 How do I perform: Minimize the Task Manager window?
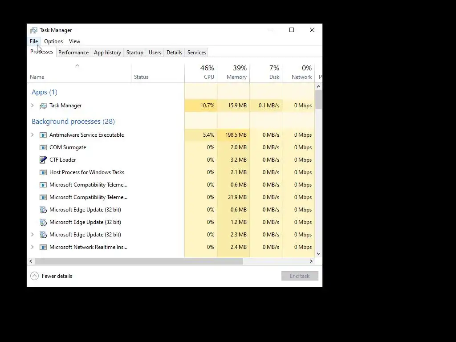point(272,30)
